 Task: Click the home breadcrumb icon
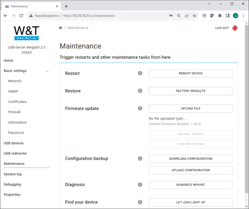click(x=60, y=28)
